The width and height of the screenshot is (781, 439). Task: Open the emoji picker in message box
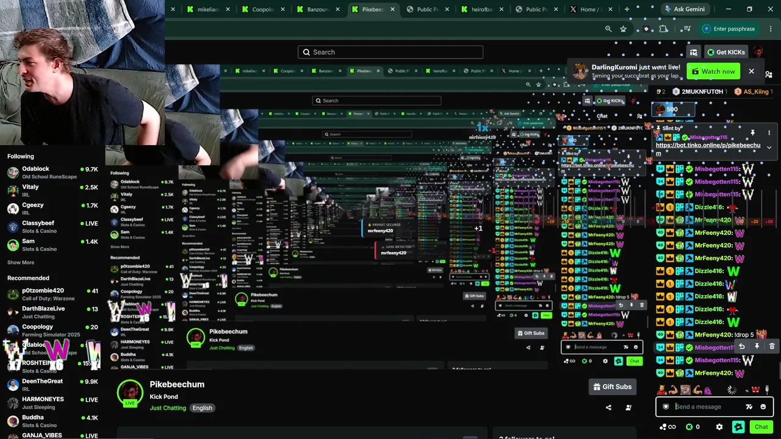point(763,407)
